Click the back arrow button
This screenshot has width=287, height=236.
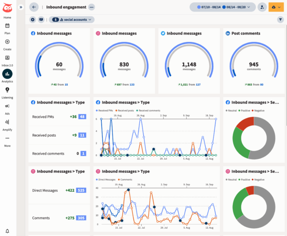[x=34, y=7]
